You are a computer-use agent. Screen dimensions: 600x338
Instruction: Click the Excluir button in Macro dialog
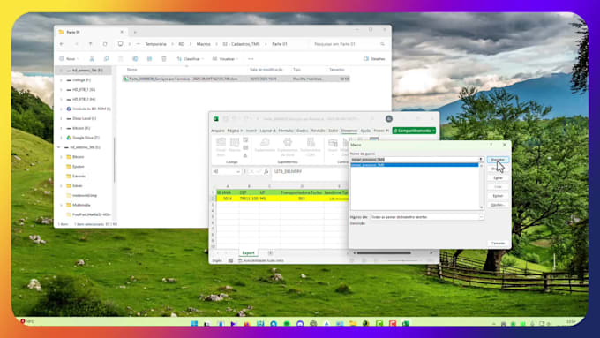click(498, 196)
